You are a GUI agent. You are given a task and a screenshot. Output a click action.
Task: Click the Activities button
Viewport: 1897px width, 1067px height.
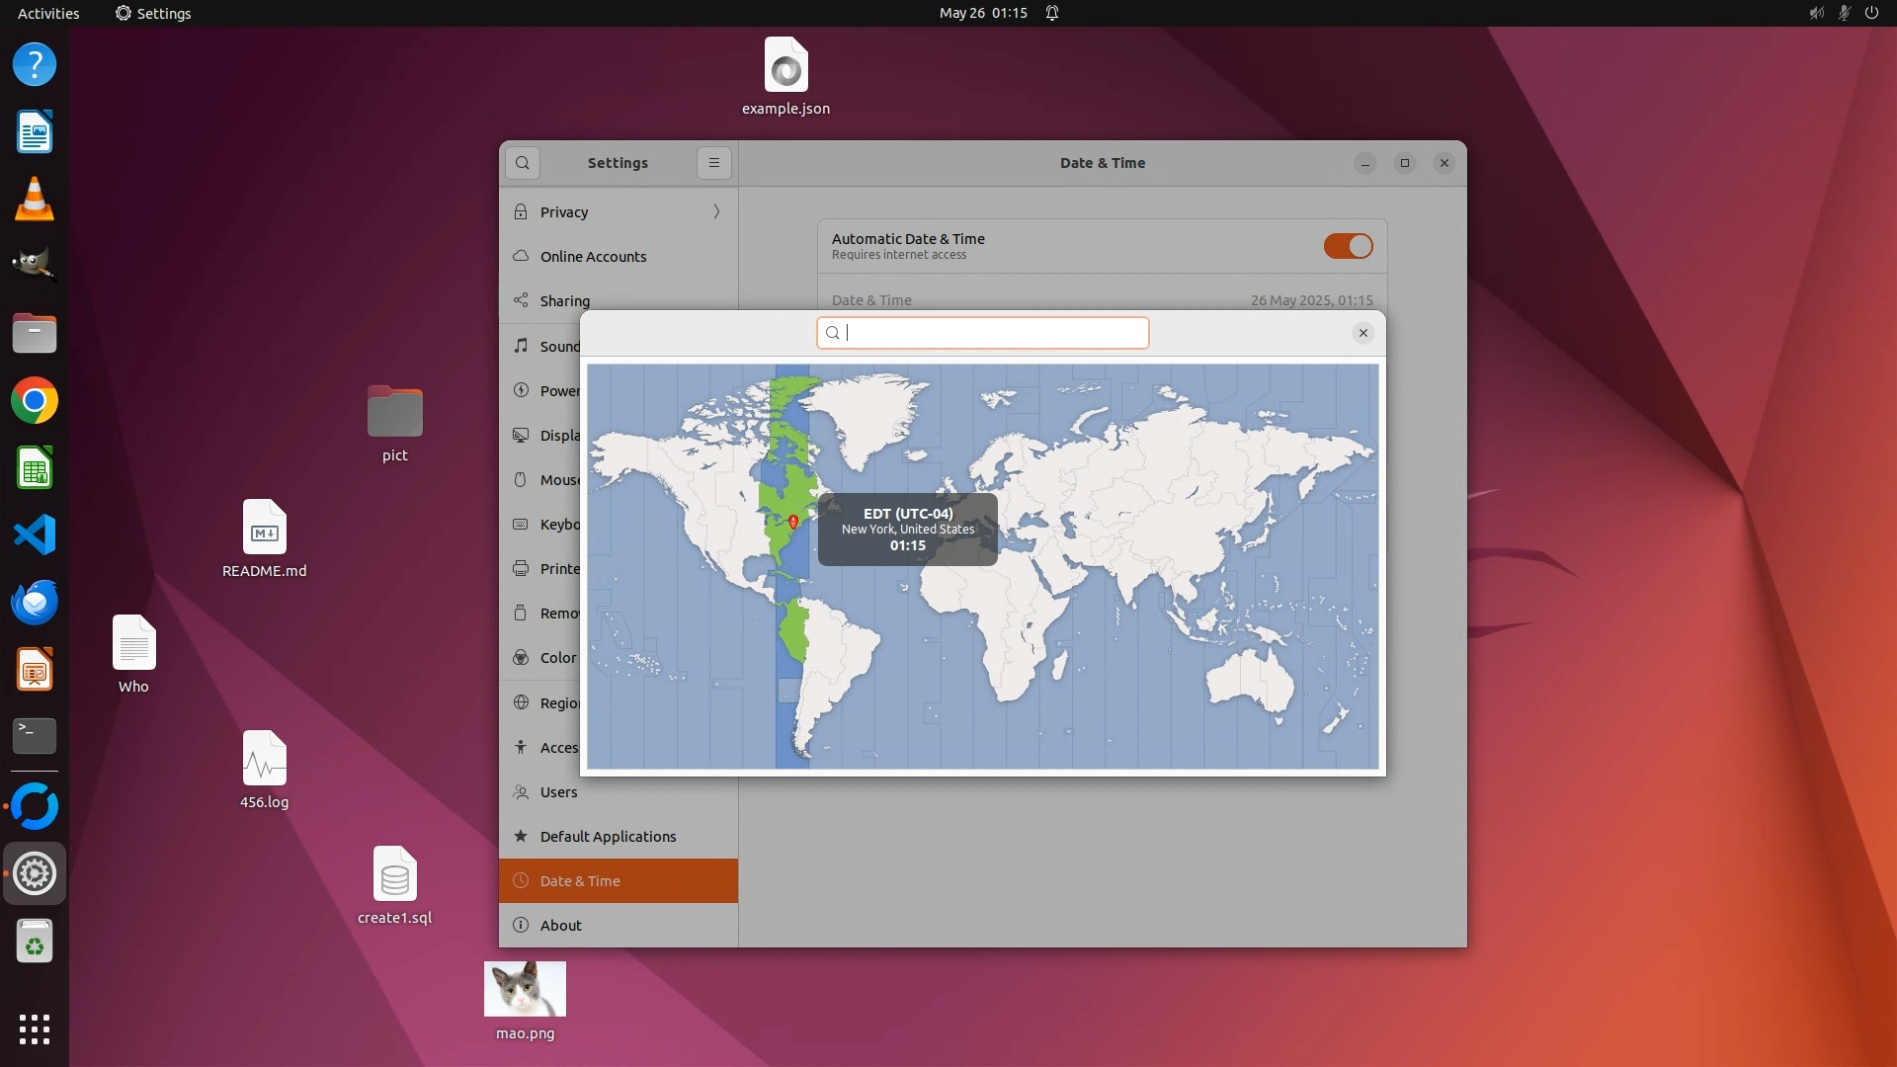48,13
